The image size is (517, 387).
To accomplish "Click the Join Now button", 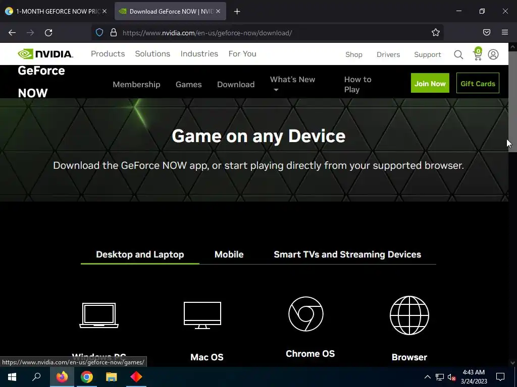I will pyautogui.click(x=430, y=83).
